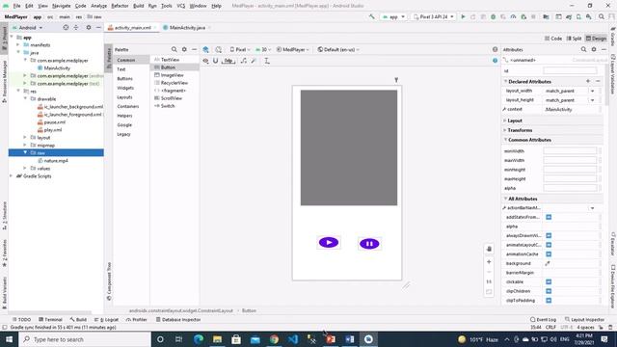617x347 pixels.
Task: Click the guidelines icon in designer toolbar
Action: pyautogui.click(x=267, y=61)
